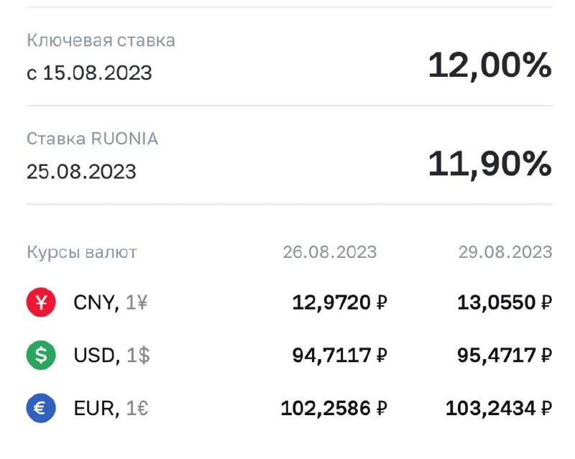Viewport: 575px width, 459px height.
Task: Select EUR rate 102,2586 ₽
Action: (x=334, y=409)
